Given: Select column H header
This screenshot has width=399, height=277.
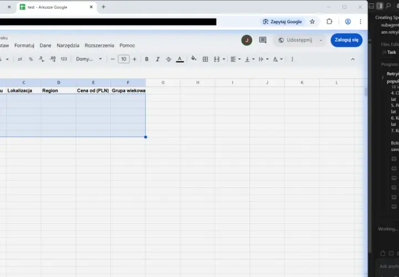Looking at the screenshot, I should pos(198,83).
